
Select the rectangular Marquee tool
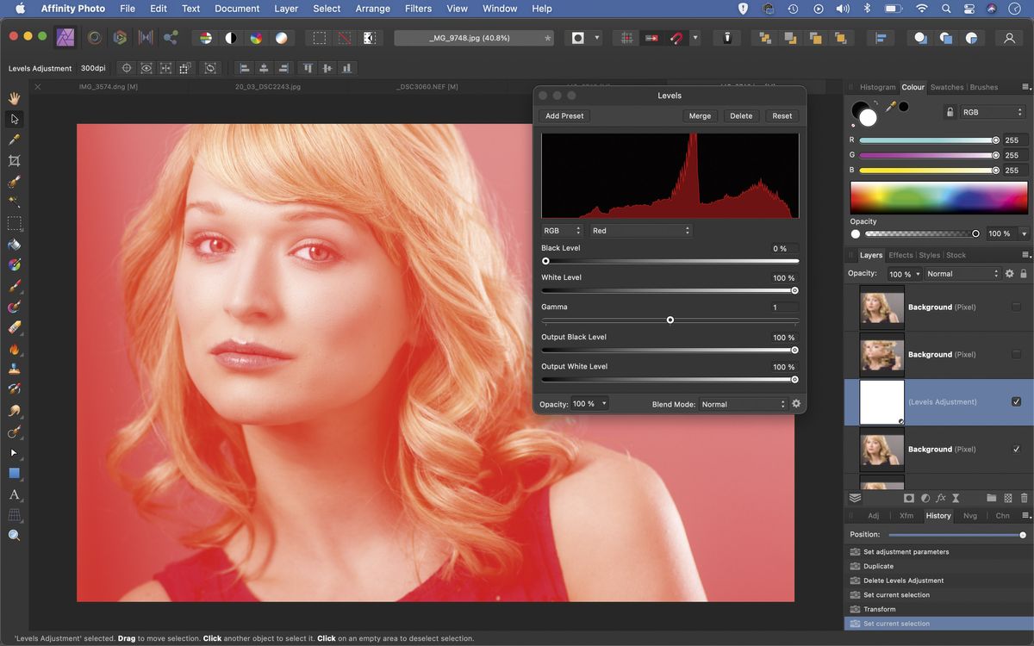[x=14, y=224]
